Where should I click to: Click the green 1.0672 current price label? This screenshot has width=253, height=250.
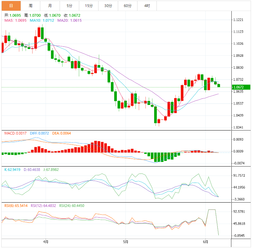coord(241,87)
